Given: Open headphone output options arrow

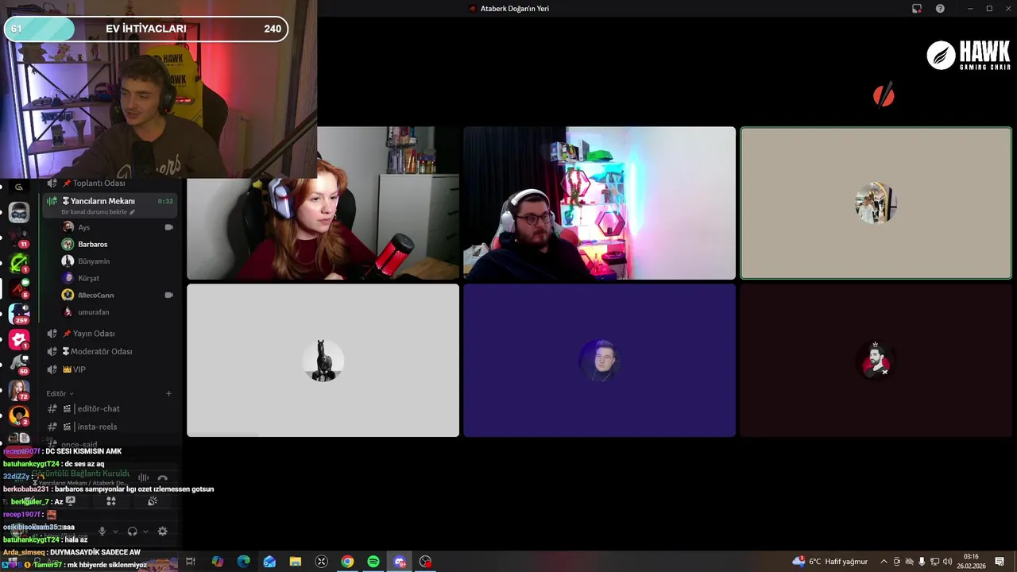Looking at the screenshot, I should click(145, 531).
